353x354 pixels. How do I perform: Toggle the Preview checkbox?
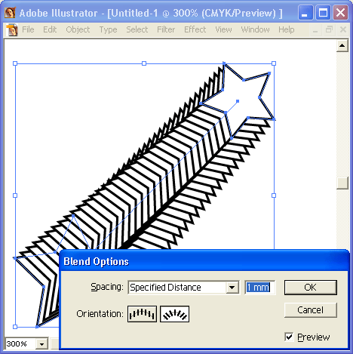tap(289, 337)
